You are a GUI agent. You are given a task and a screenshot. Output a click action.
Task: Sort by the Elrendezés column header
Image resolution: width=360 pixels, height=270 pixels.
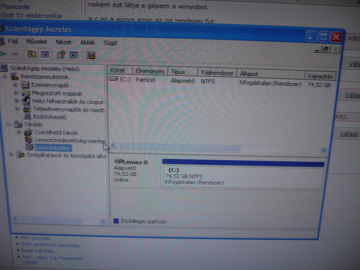tap(150, 71)
